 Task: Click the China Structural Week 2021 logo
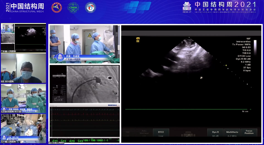(x=25, y=7)
